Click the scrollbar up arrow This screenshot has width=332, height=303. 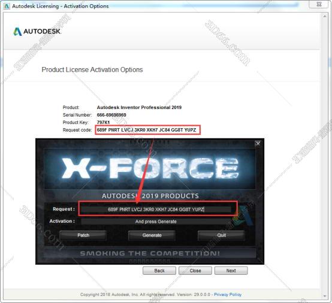click(325, 16)
